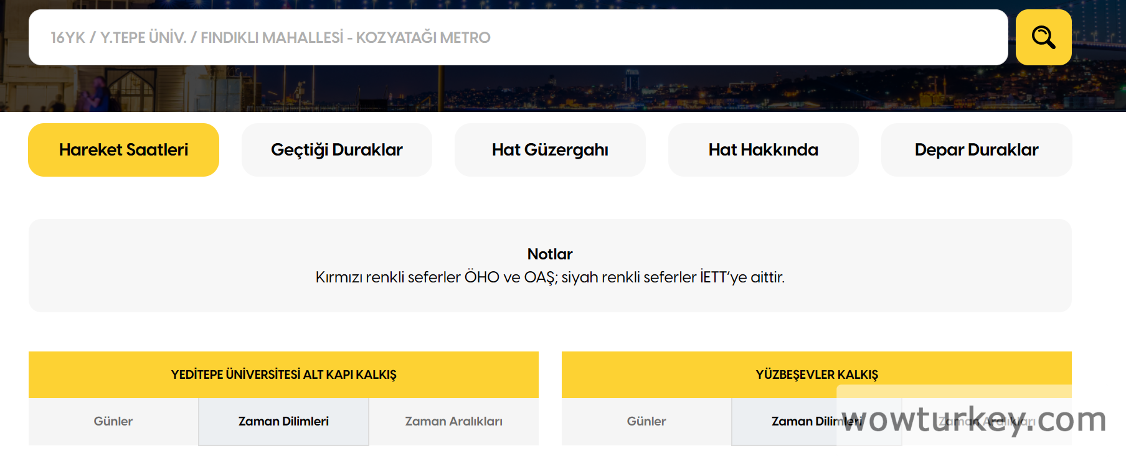This screenshot has height=474, width=1126.
Task: Click the Notlar heading
Action: (x=550, y=254)
